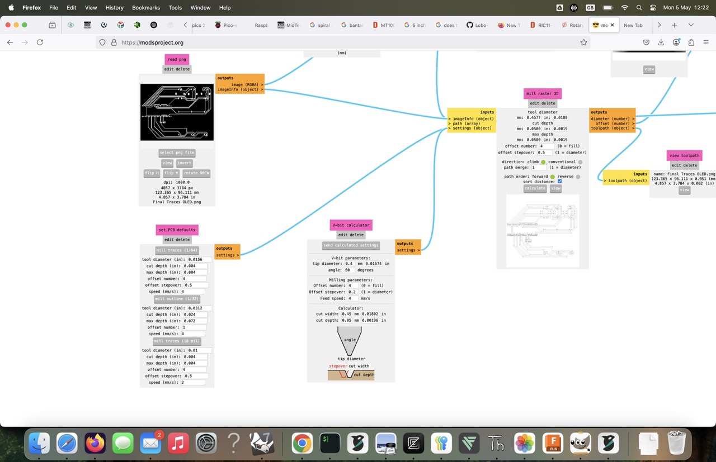Open a new tab with plus button
The height and width of the screenshot is (462, 716).
pyautogui.click(x=674, y=25)
